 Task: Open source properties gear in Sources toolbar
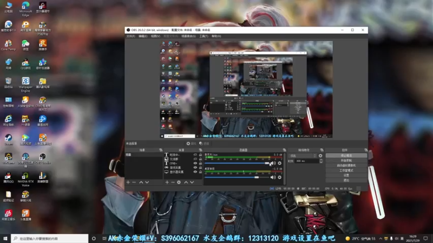point(179,183)
